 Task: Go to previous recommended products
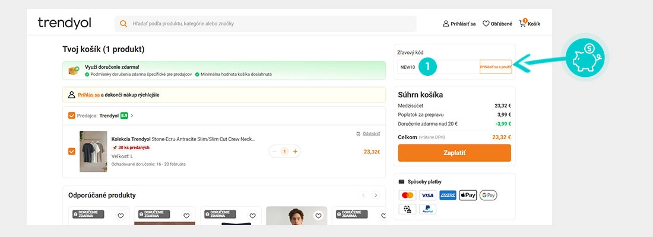pyautogui.click(x=363, y=195)
